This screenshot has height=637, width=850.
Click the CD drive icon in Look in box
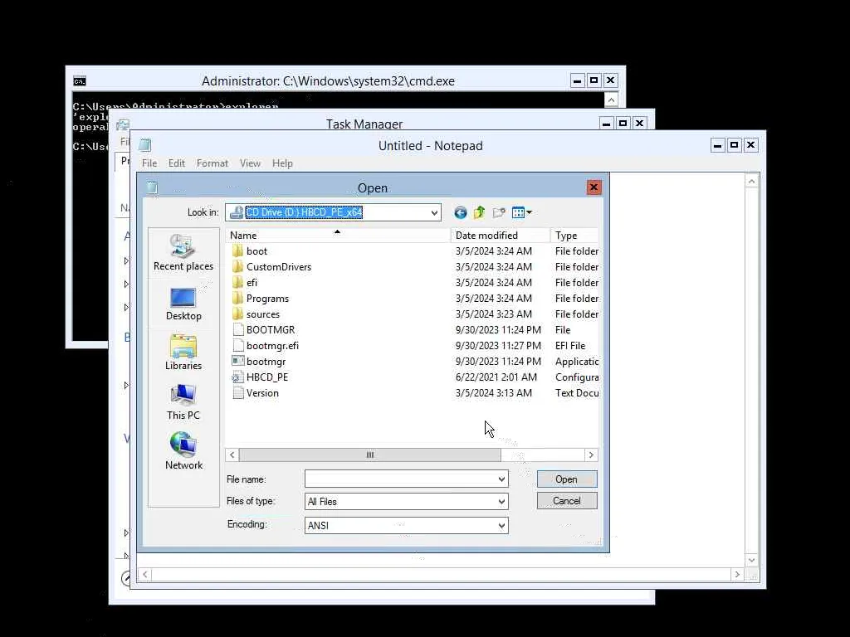pos(236,212)
